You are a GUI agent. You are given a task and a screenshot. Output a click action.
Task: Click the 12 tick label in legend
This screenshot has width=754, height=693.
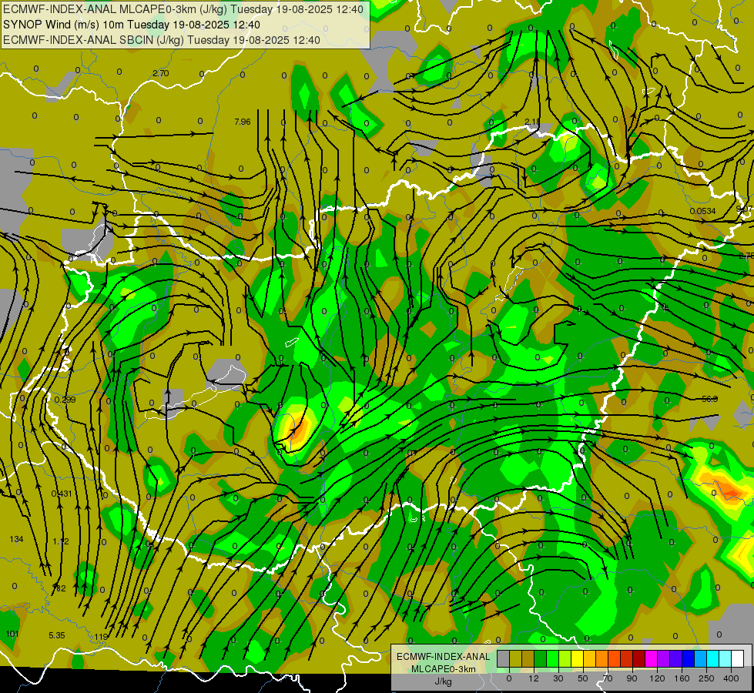tap(534, 678)
